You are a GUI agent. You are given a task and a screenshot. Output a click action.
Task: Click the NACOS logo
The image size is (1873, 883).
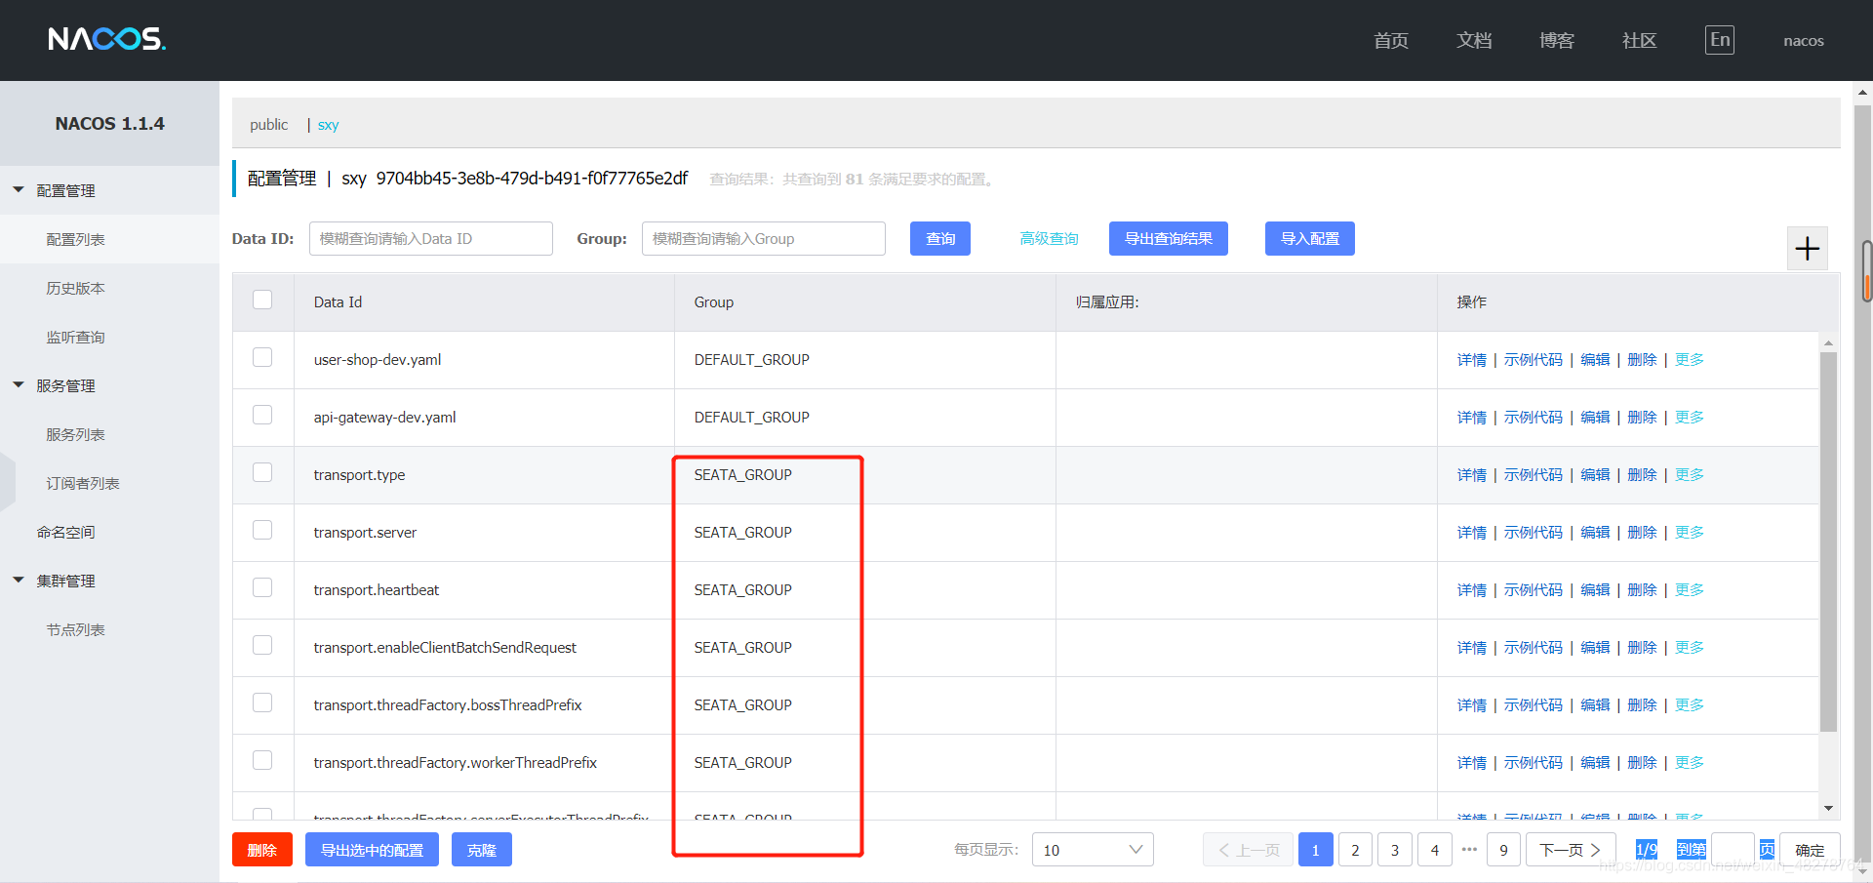tap(107, 39)
